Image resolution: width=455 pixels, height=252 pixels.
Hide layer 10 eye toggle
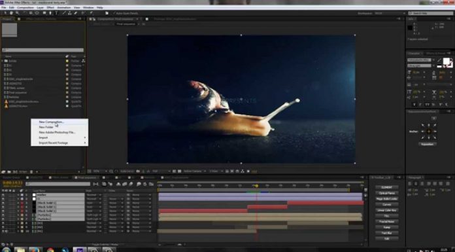coord(3,231)
